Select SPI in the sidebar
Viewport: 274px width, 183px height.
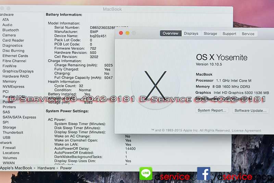tap(5, 122)
